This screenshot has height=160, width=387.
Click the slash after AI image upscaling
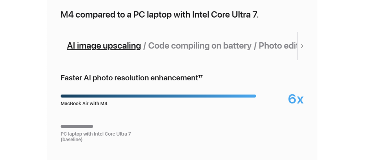144,46
